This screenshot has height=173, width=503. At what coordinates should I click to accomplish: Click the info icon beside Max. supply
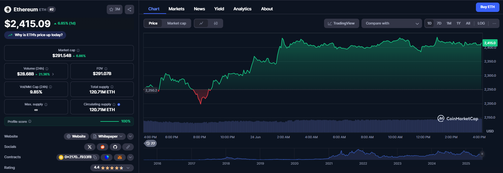(46, 105)
